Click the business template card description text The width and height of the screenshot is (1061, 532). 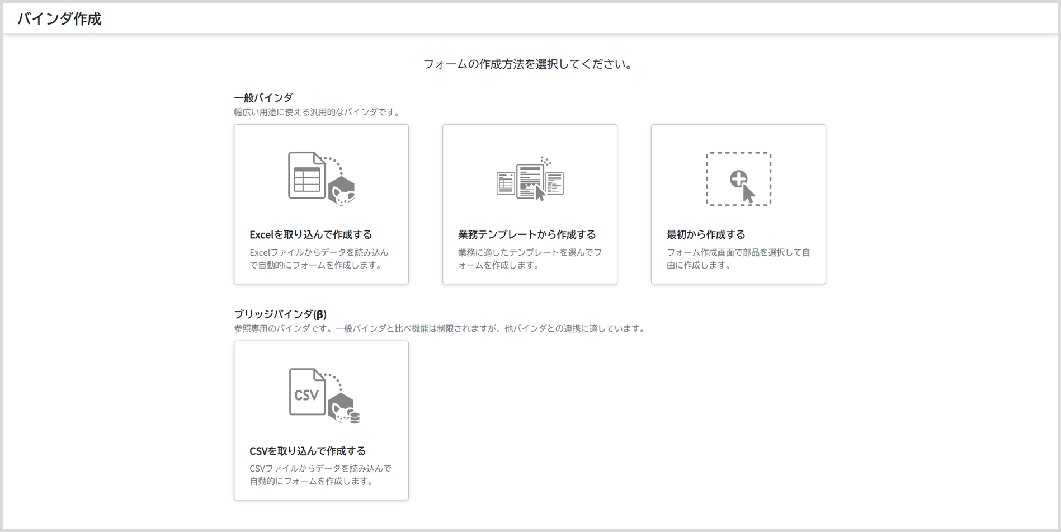(x=529, y=258)
